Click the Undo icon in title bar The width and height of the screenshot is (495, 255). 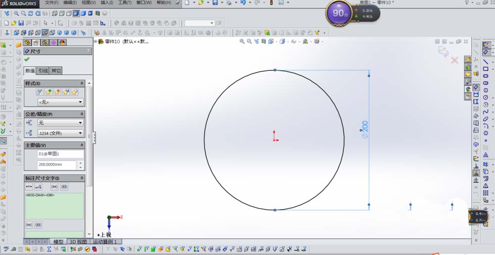[x=243, y=2]
